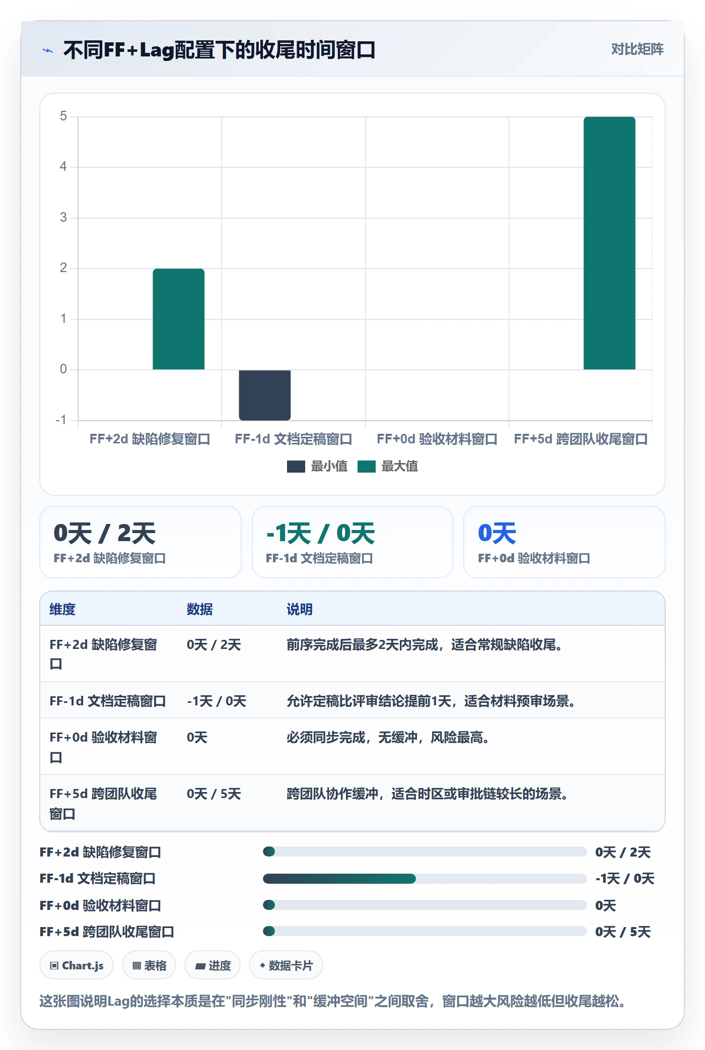Click the x-axis label FF+5d 跨团队收尾窗口
The height and width of the screenshot is (1050, 705).
point(581,439)
